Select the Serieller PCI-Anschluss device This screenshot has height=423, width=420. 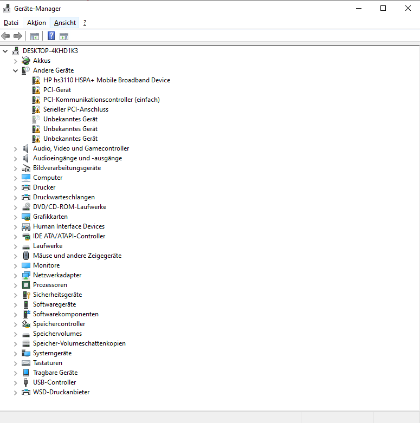pos(76,109)
